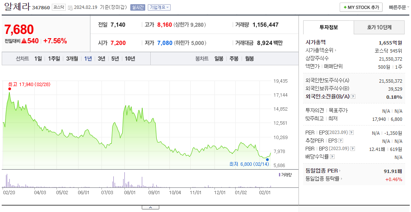Click the help icon next to PER EPS(2023.09)
The image size is (411, 212).
[x=352, y=133]
